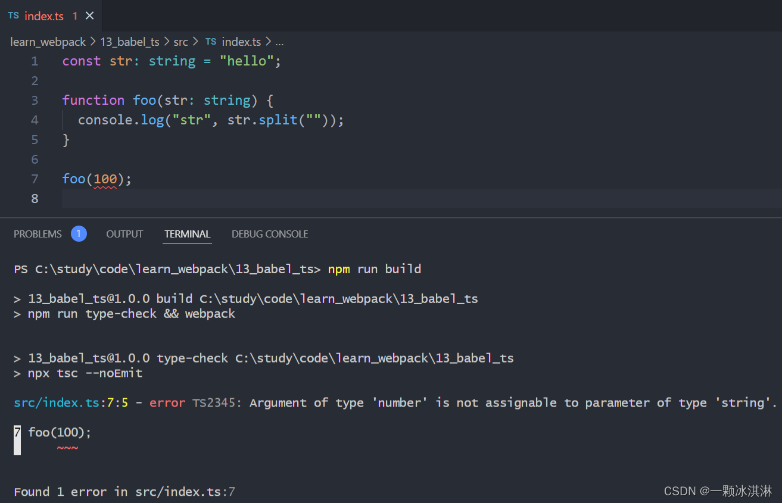782x503 pixels.
Task: Open learn_webpack breadcrumb folder
Action: [48, 42]
